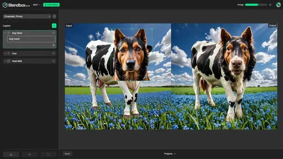Select the Cow layer name
Image resolution: width=283 pixels, height=159 pixels.
tap(14, 54)
